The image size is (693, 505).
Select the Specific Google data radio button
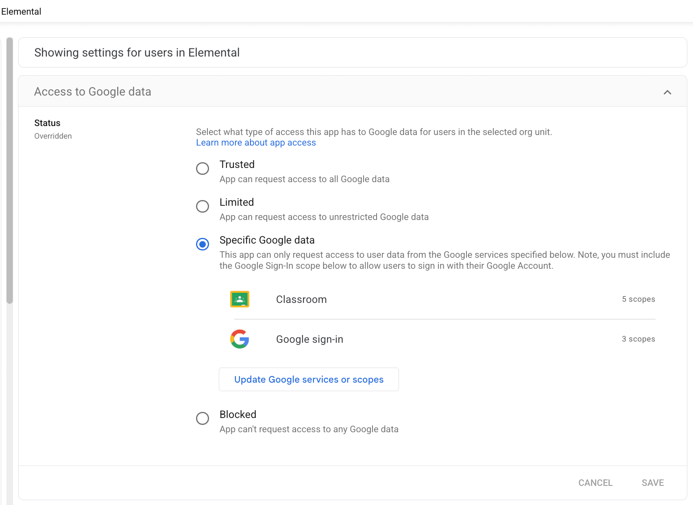203,244
